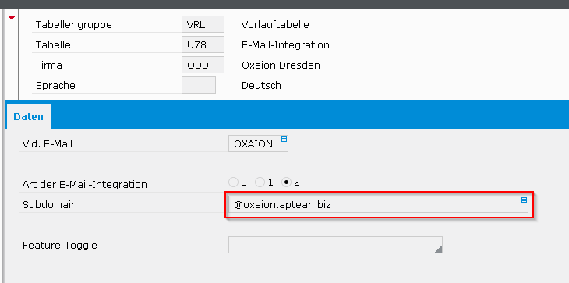Image resolution: width=569 pixels, height=283 pixels.
Task: Switch to the Daten tab
Action: 28,117
